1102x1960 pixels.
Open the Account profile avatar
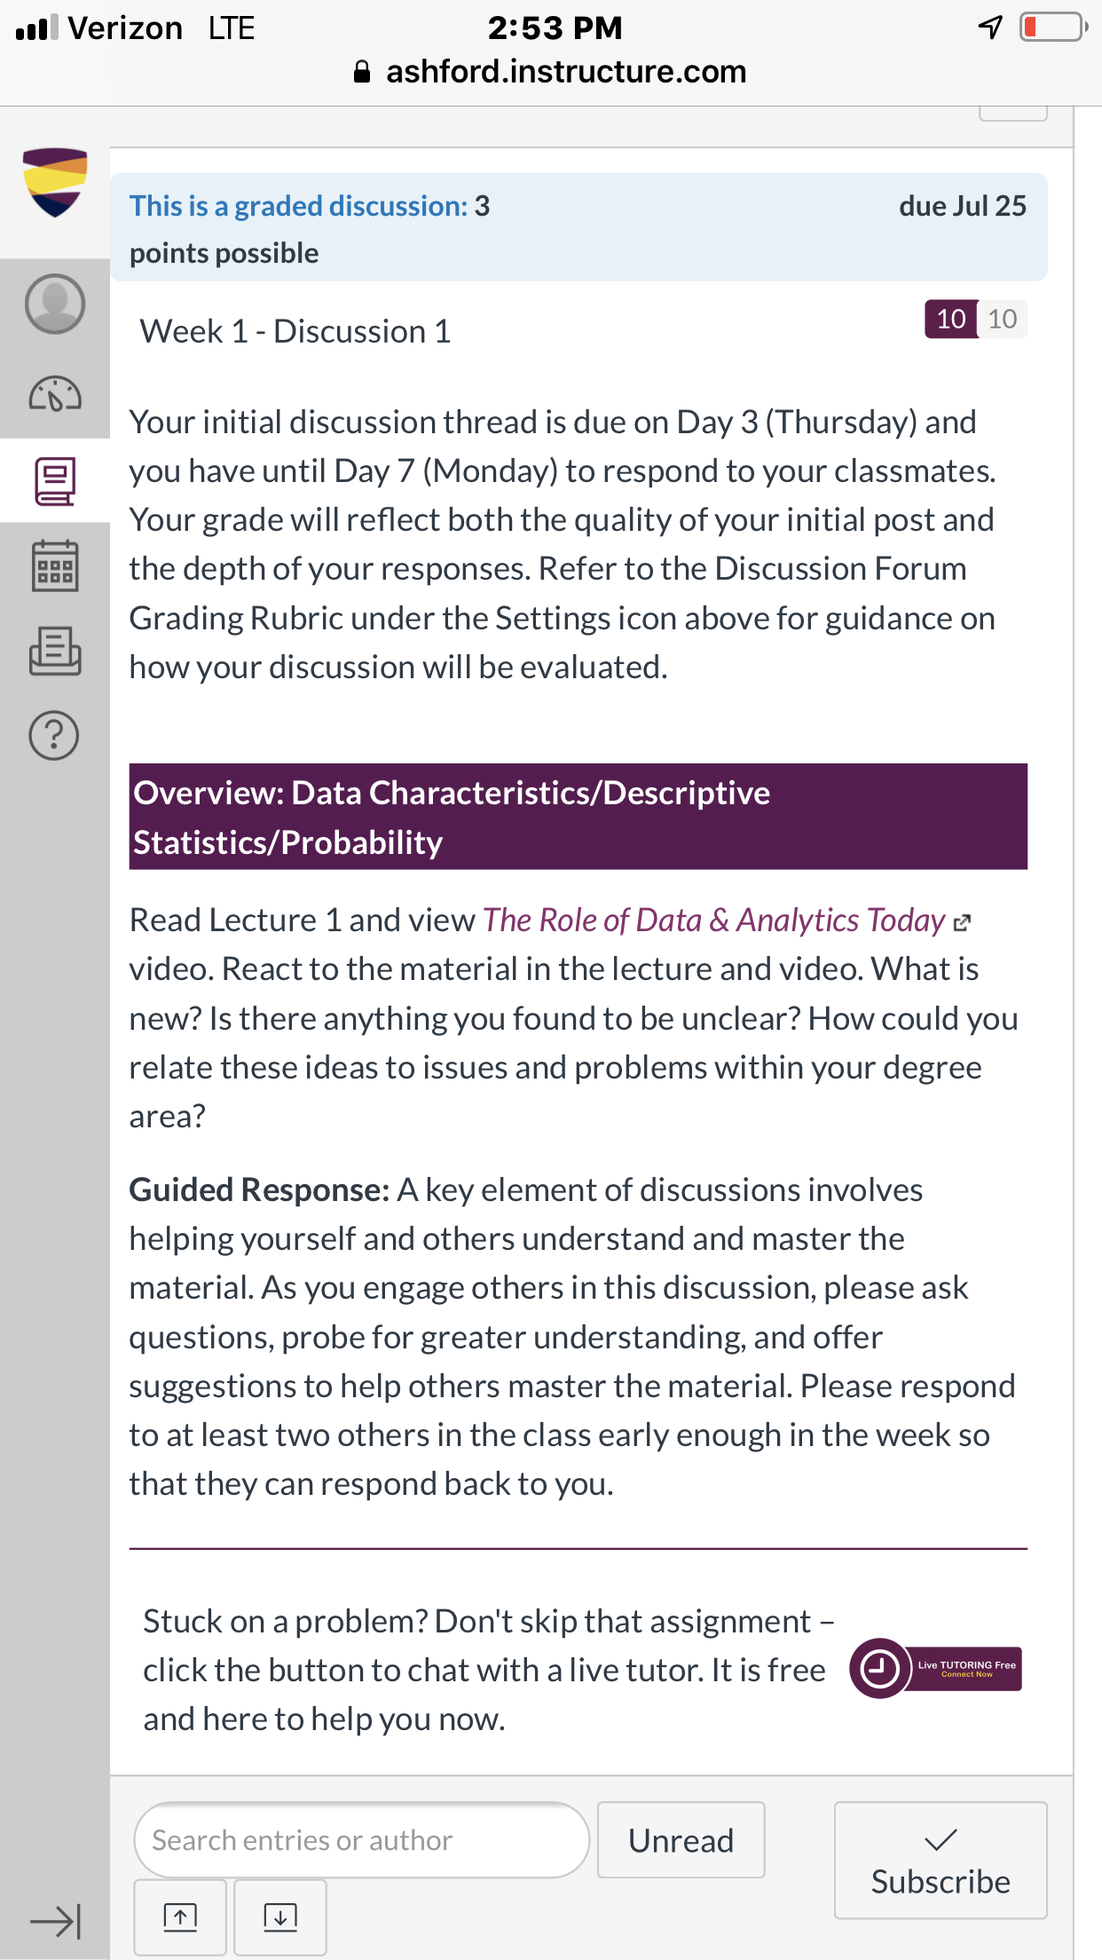coord(55,304)
